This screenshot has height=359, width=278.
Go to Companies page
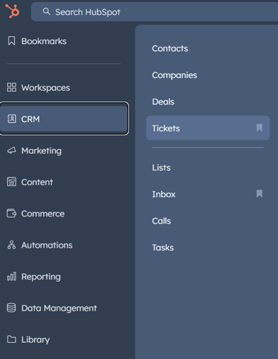(174, 75)
